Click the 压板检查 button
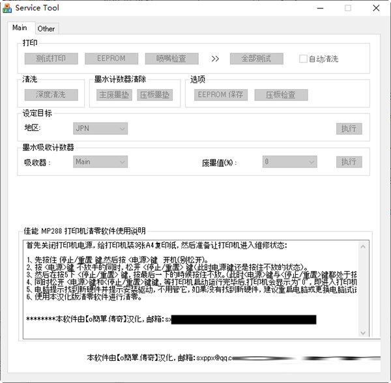 pos(281,95)
